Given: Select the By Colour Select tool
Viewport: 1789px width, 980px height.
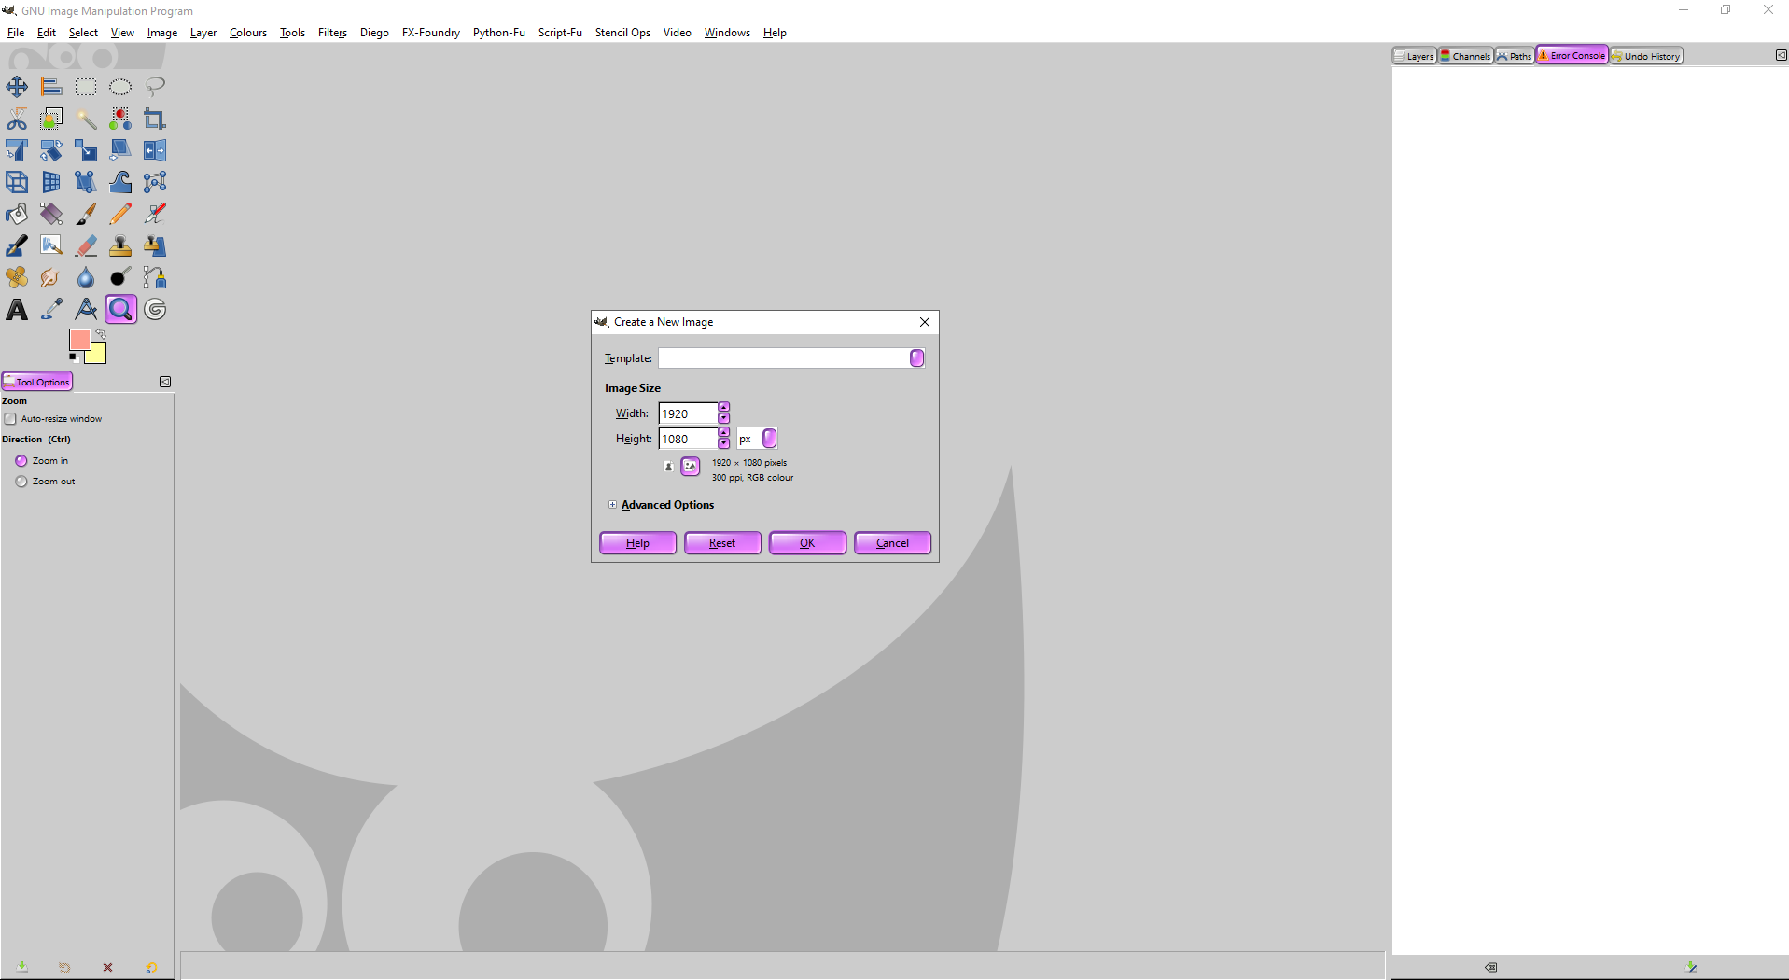Looking at the screenshot, I should 120,119.
